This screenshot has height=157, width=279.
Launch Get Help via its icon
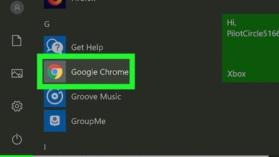tap(55, 46)
